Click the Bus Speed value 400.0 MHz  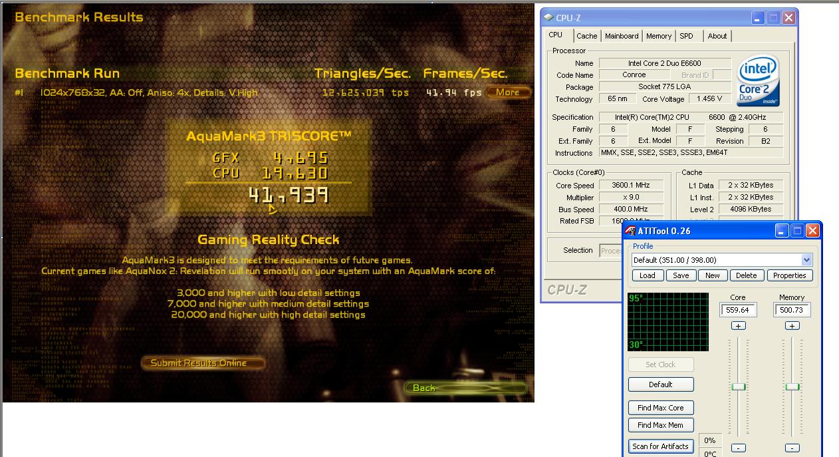(x=631, y=210)
